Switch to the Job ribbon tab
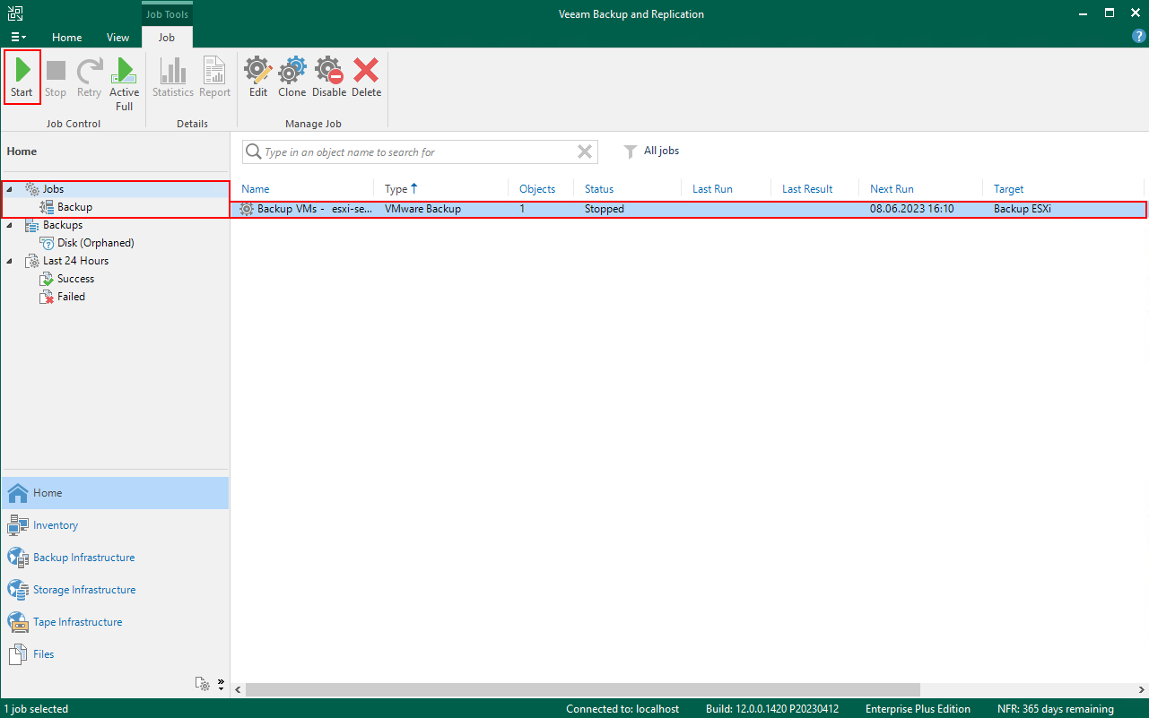Image resolution: width=1149 pixels, height=718 pixels. tap(167, 38)
